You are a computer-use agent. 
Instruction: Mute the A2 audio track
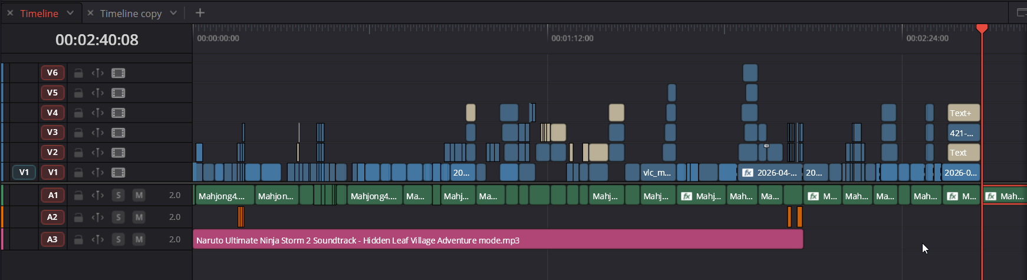click(139, 217)
